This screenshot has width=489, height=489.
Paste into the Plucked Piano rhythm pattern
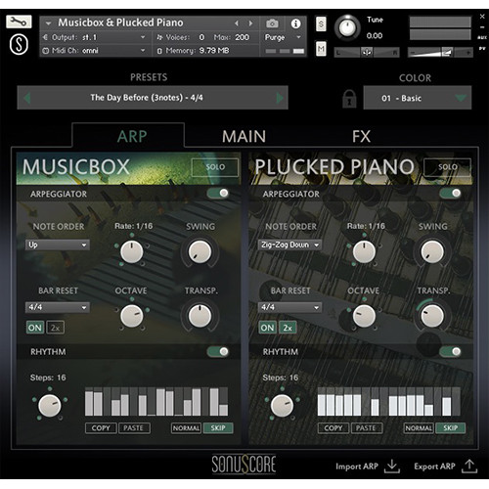pos(367,428)
